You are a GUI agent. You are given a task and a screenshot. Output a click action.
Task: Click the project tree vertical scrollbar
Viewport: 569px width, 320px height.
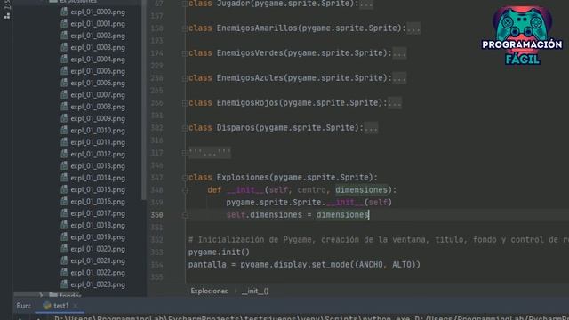(144, 100)
